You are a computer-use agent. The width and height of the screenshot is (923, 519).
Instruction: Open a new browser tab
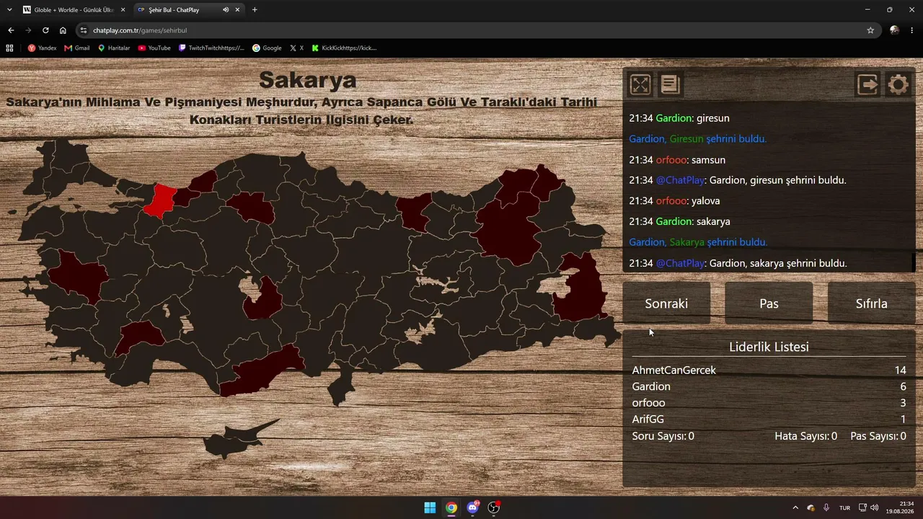pos(255,10)
